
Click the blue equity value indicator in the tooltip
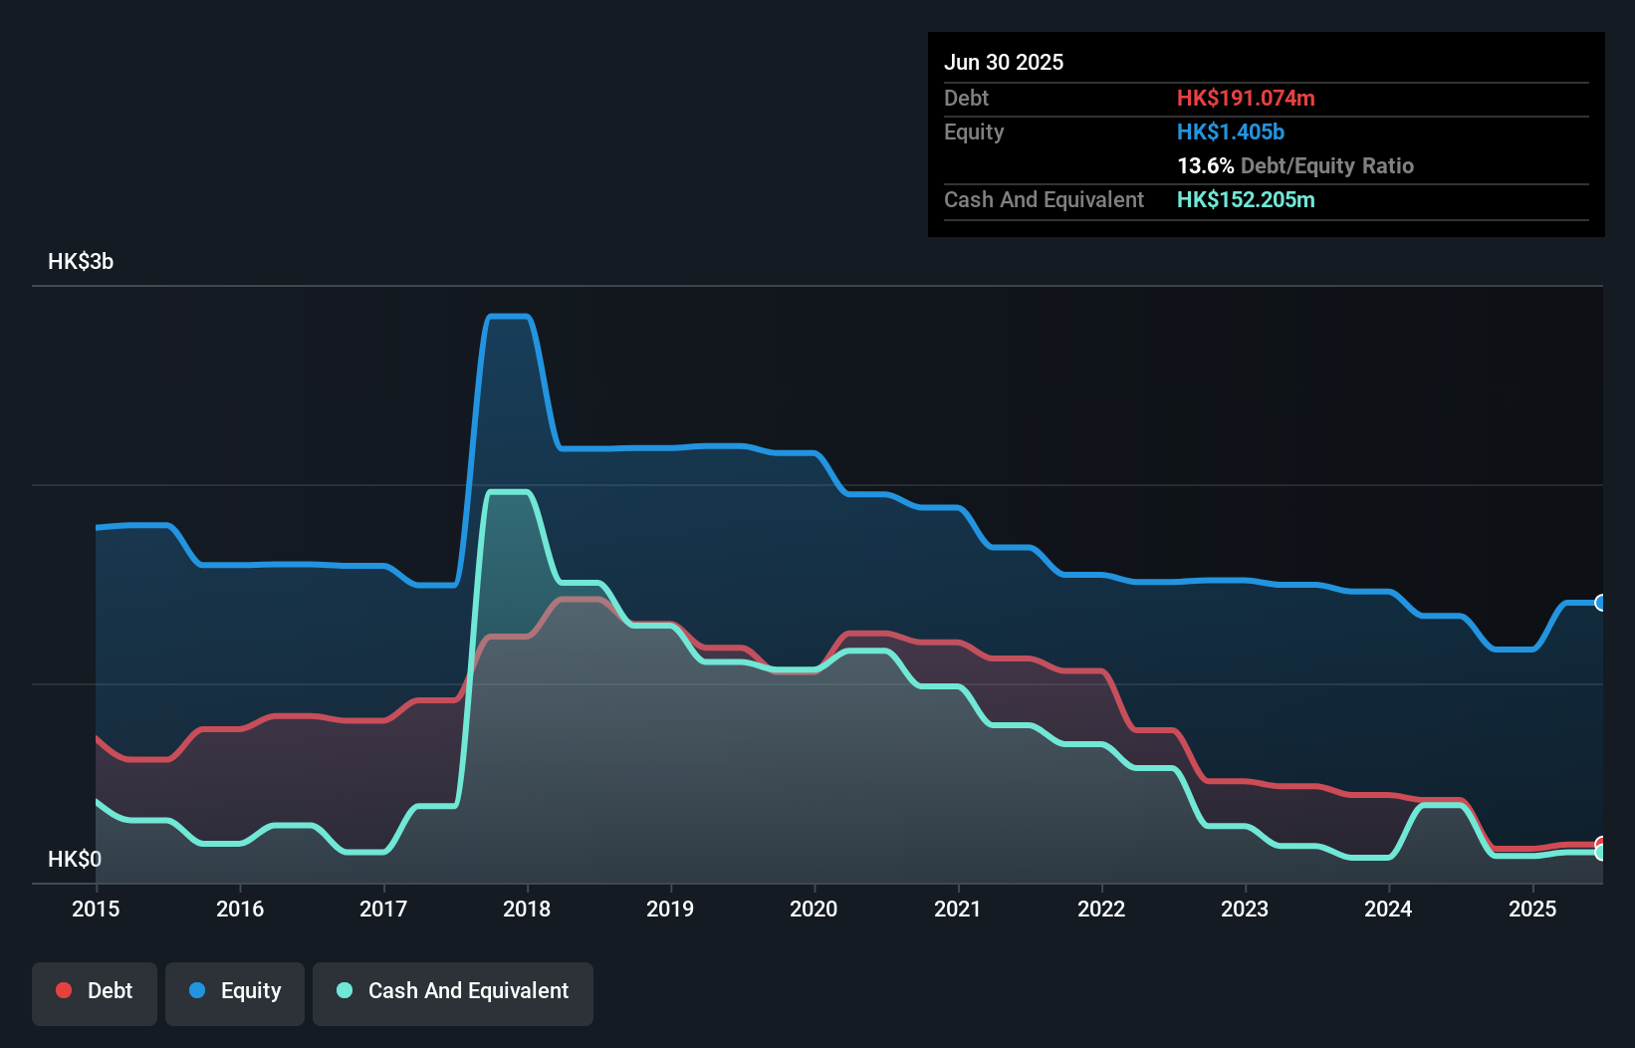point(1231,131)
